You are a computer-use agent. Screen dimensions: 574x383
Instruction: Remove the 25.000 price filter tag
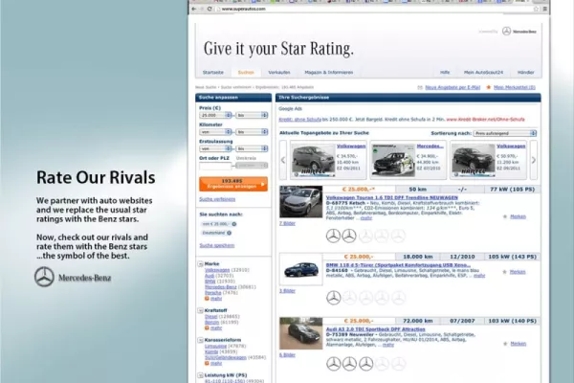(x=234, y=224)
